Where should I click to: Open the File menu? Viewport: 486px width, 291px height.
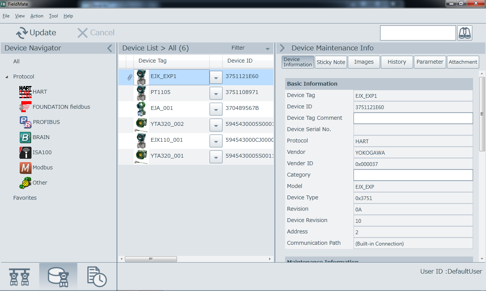click(6, 16)
